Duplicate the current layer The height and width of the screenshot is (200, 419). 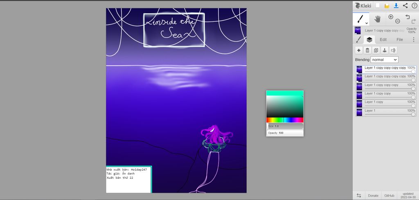point(376,50)
